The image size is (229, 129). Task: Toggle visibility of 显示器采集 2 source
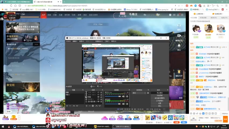coord(98,101)
